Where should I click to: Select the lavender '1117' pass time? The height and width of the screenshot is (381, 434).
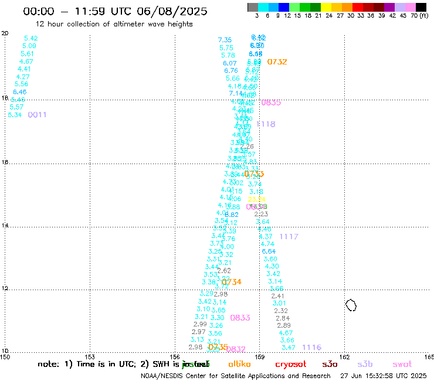coord(289,237)
